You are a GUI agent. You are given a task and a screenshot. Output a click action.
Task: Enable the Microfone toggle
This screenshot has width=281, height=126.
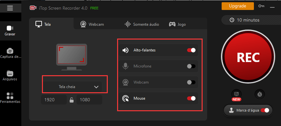tap(191, 66)
